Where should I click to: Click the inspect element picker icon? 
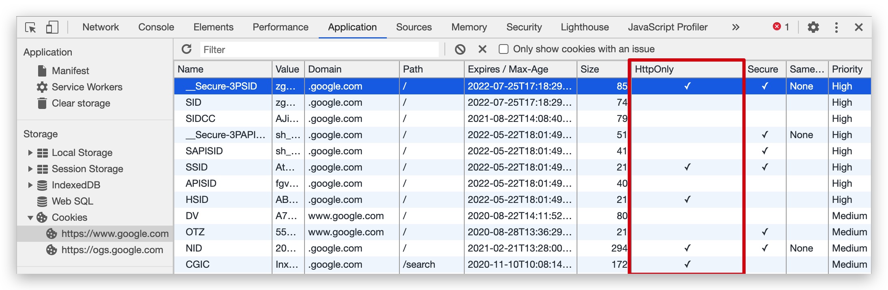pyautogui.click(x=30, y=28)
